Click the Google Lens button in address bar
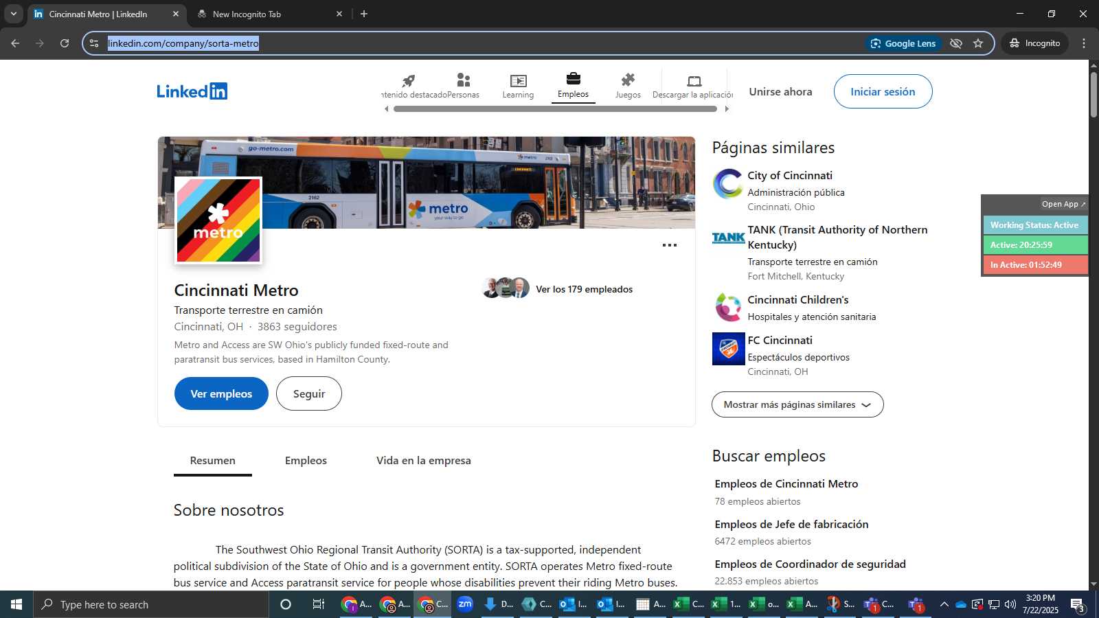 903,43
